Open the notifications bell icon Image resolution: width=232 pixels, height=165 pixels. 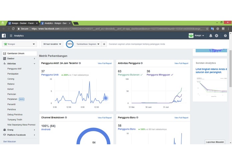211,36
